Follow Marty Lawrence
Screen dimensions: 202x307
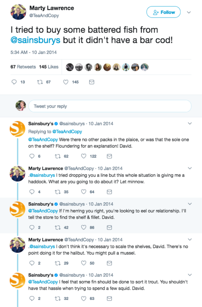pyautogui.click(x=163, y=12)
